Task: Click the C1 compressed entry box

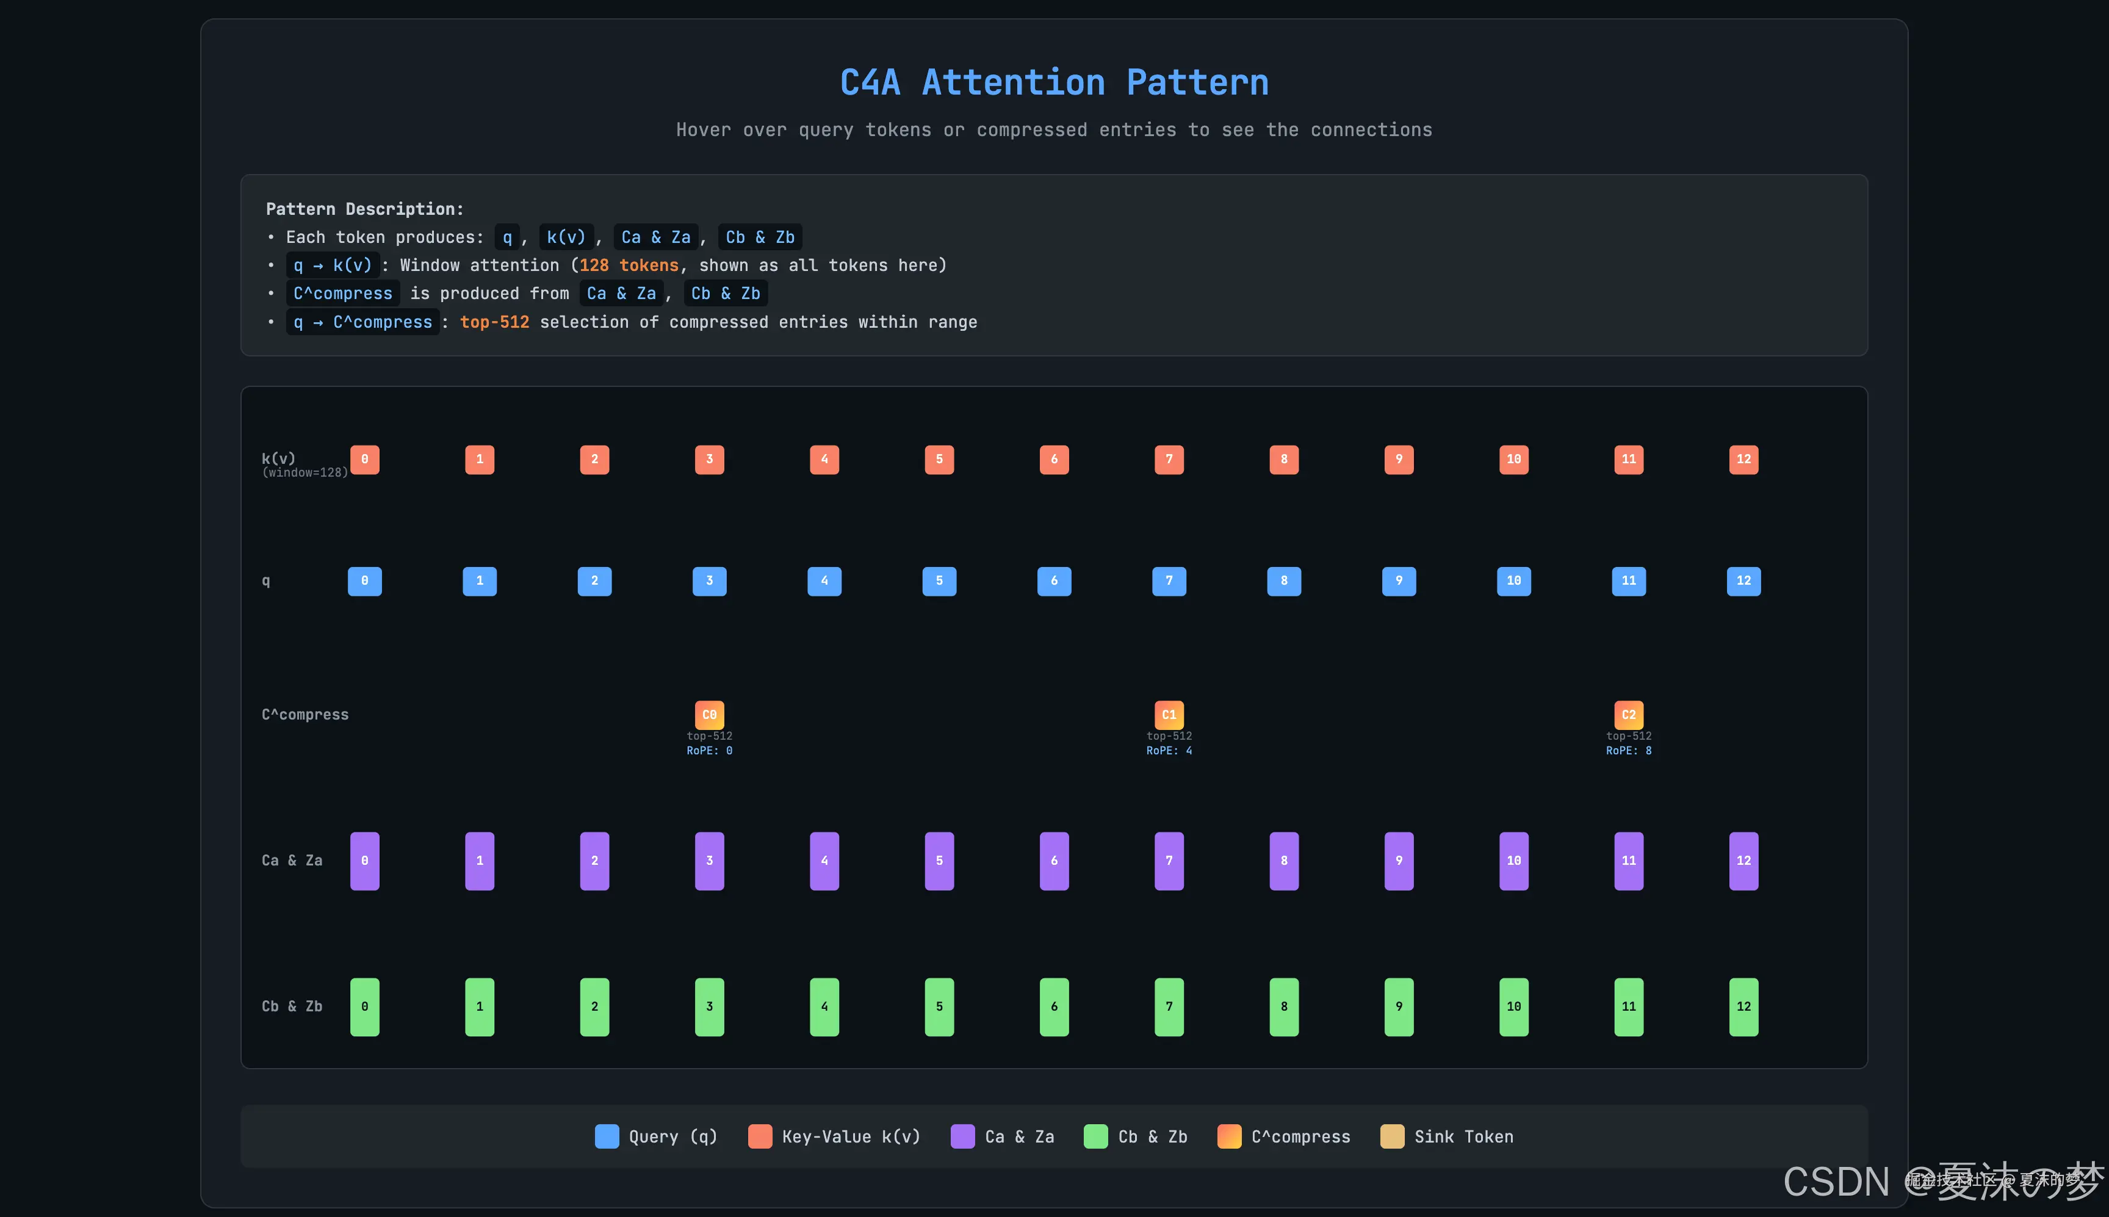Action: pyautogui.click(x=1169, y=715)
